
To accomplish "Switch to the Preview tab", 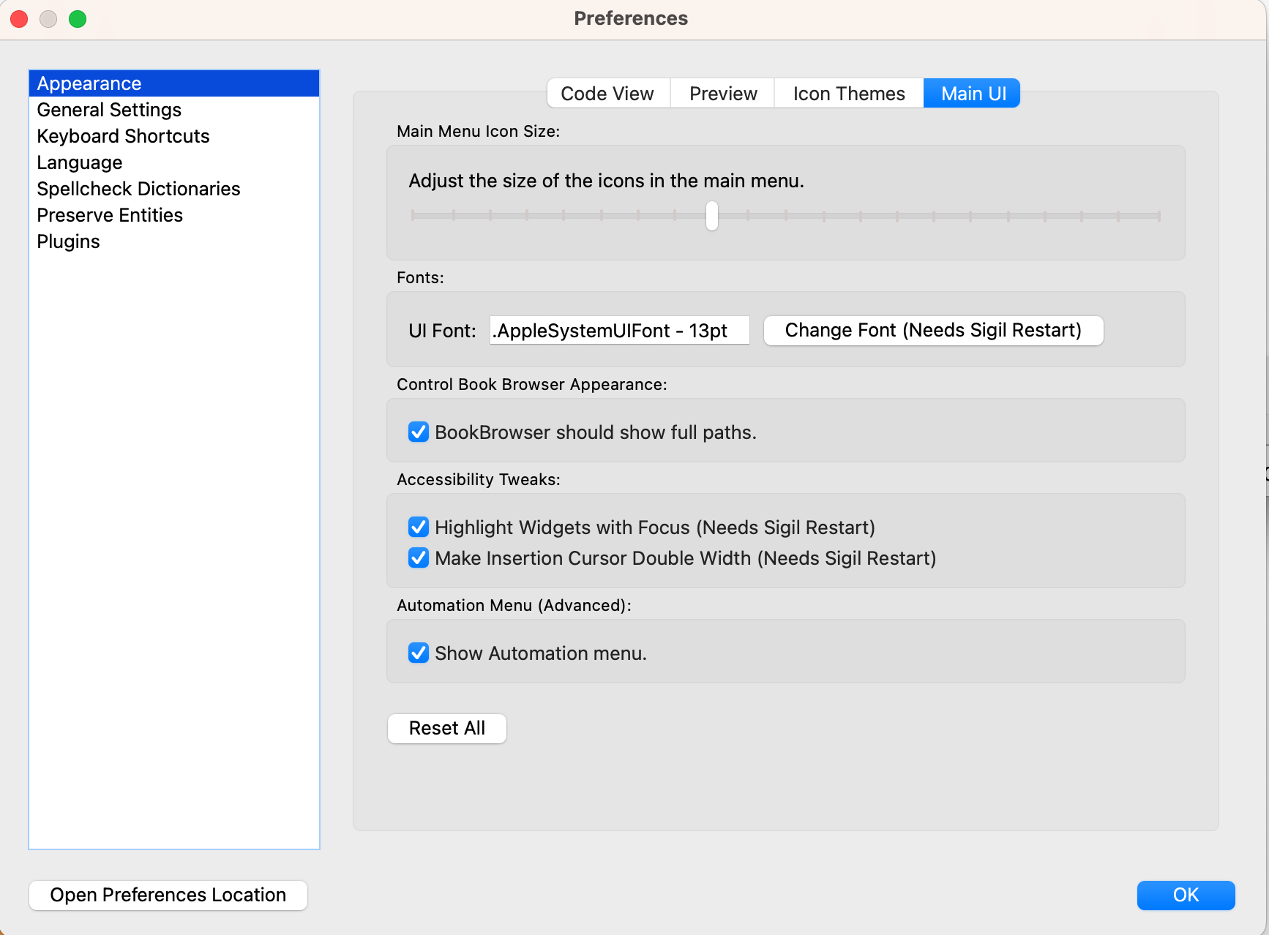I will [723, 94].
